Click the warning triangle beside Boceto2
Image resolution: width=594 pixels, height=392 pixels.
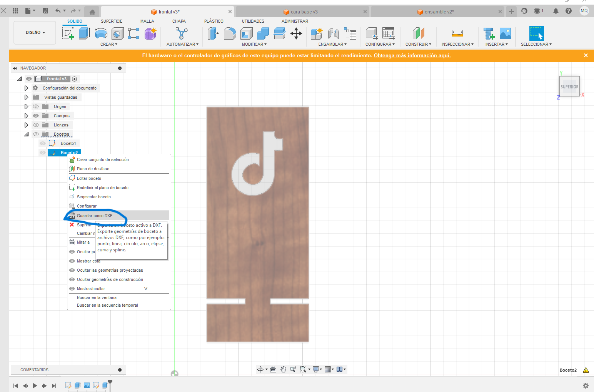pyautogui.click(x=586, y=370)
